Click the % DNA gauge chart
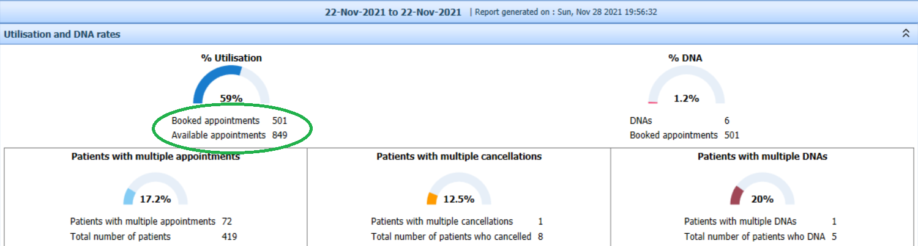Image resolution: width=918 pixels, height=246 pixels. (x=686, y=85)
